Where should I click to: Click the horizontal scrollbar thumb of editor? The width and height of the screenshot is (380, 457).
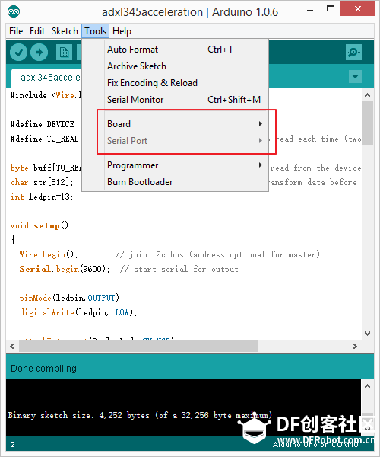(138, 347)
